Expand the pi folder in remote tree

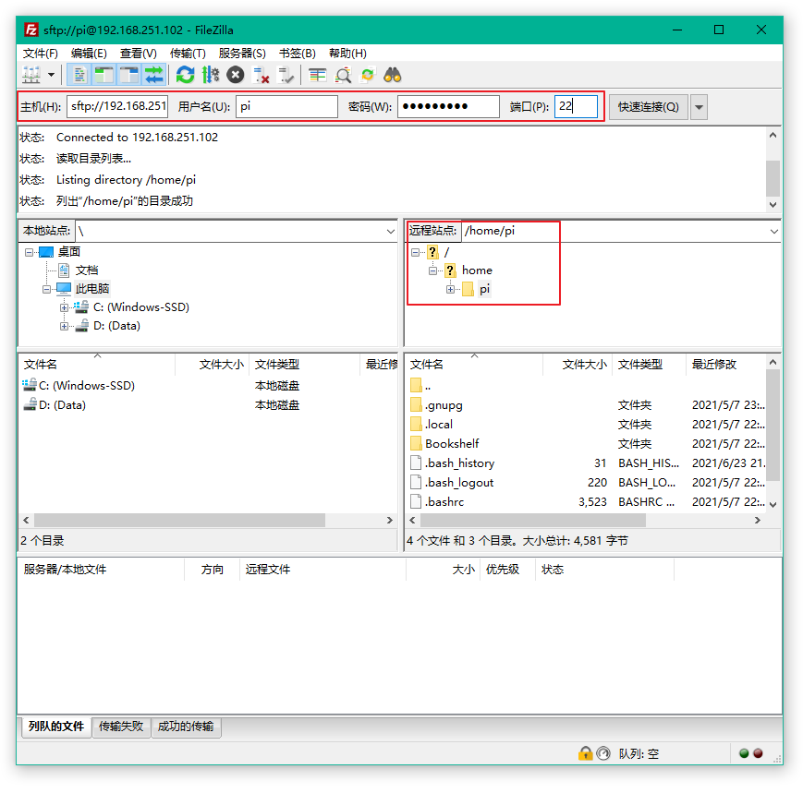coord(451,290)
